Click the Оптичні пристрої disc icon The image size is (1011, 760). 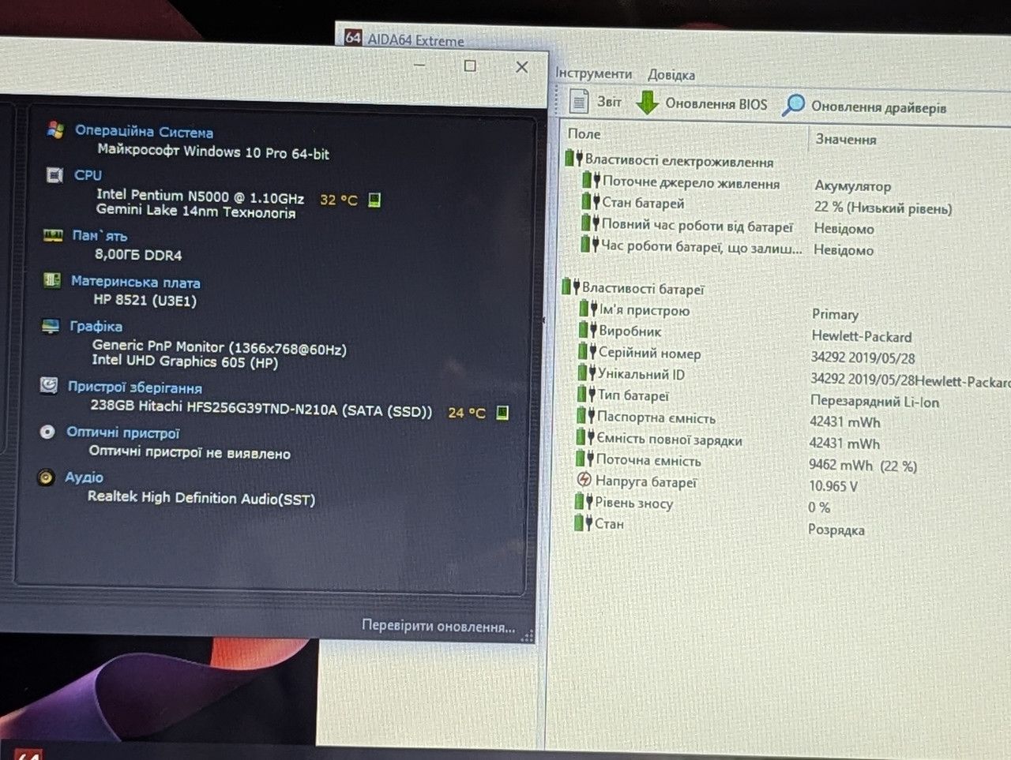click(47, 432)
